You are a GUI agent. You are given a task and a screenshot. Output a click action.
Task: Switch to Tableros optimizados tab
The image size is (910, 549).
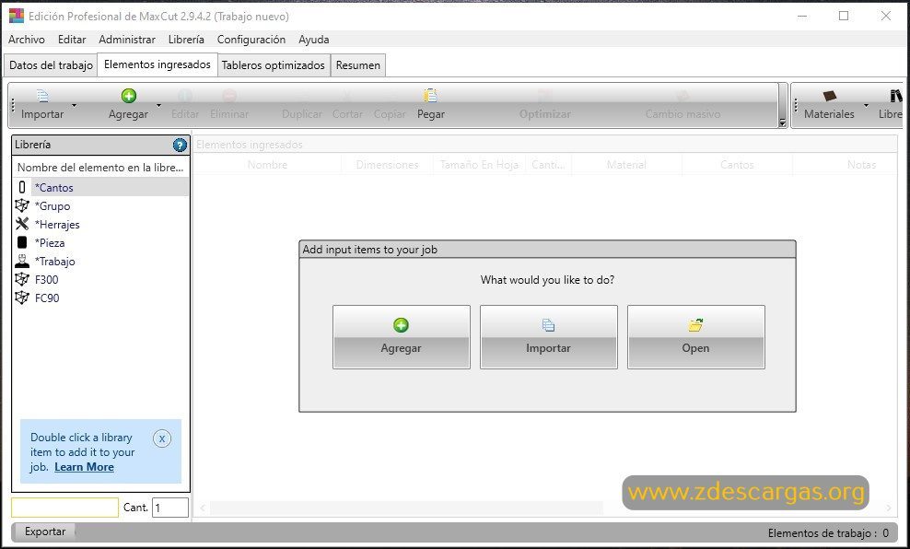[x=274, y=65]
